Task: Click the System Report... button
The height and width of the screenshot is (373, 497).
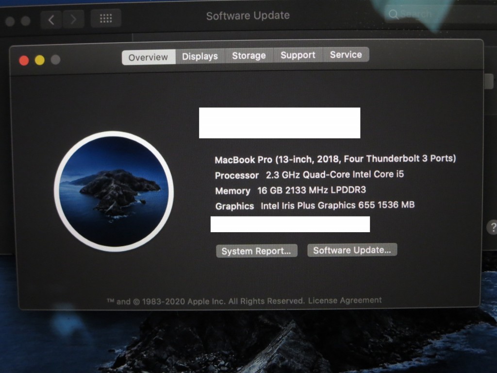Action: 256,251
